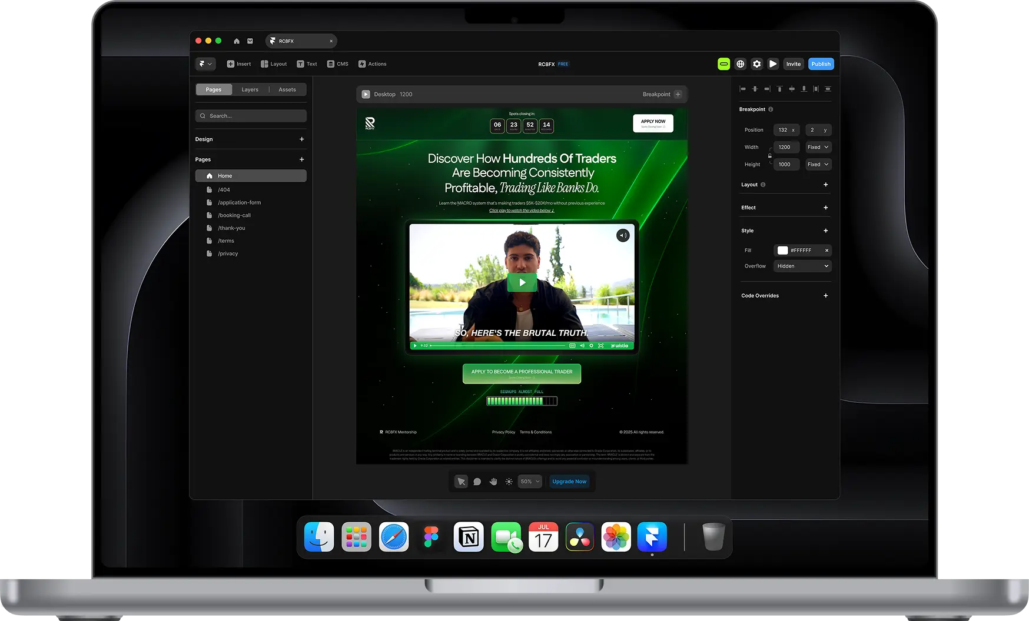Click the APPLY NOW button on canvas

pyautogui.click(x=653, y=123)
